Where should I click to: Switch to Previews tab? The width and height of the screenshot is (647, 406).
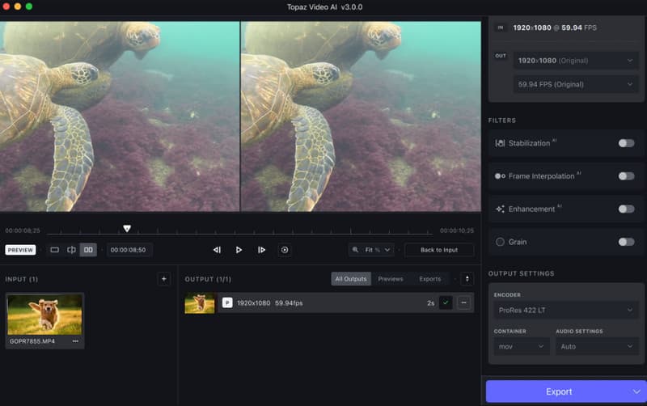click(391, 279)
